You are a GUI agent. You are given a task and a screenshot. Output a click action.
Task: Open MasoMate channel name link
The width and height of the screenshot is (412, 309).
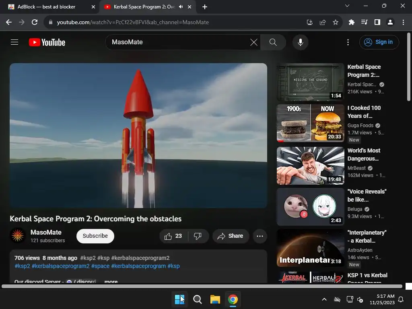pyautogui.click(x=46, y=232)
